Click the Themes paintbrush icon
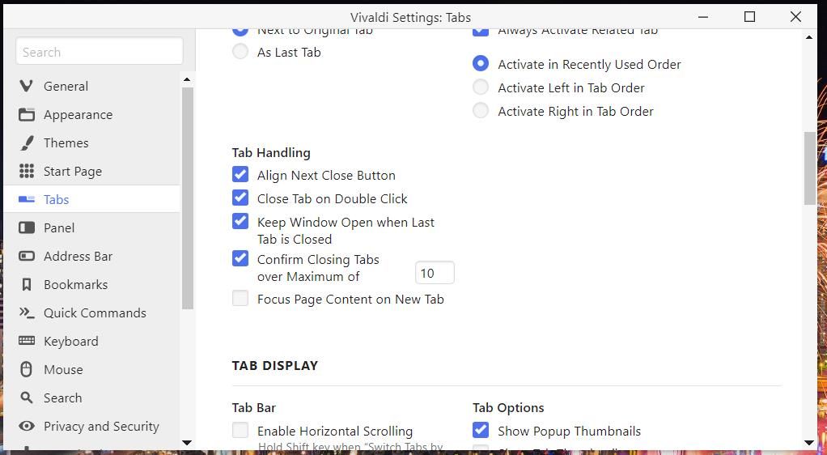This screenshot has width=827, height=455. pos(27,143)
